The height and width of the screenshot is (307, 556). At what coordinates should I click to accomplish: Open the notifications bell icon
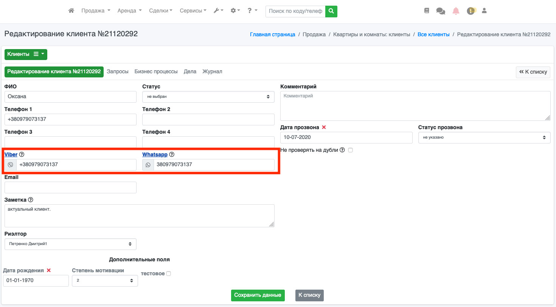coord(456,11)
